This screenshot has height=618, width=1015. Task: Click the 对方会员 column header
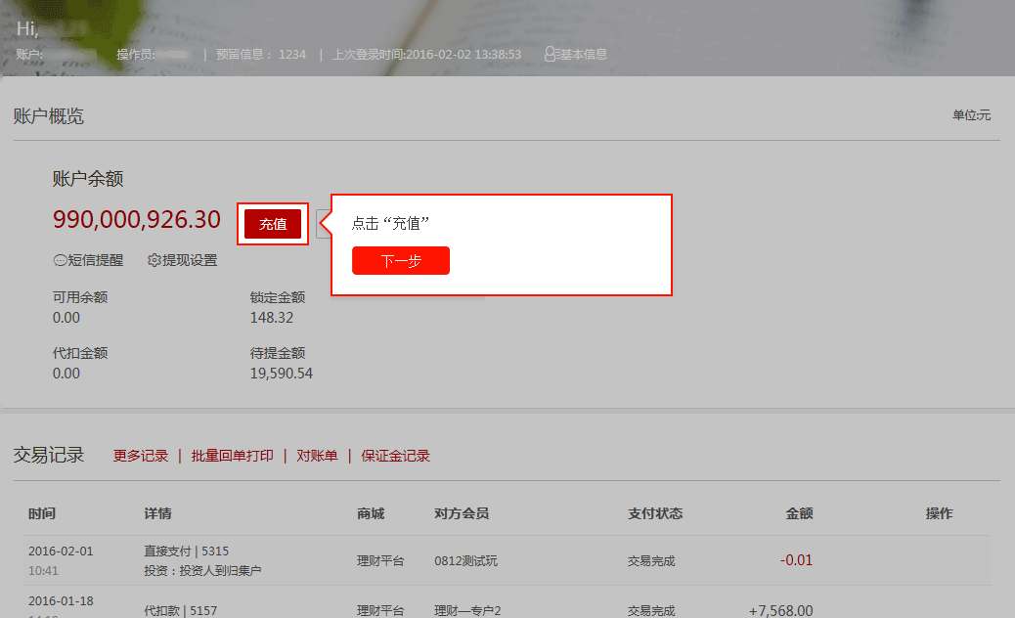point(462,513)
